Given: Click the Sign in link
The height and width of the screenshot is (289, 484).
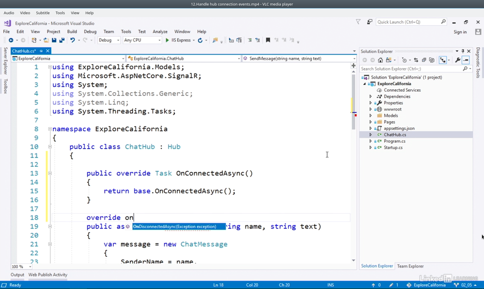Looking at the screenshot, I should pyautogui.click(x=460, y=32).
